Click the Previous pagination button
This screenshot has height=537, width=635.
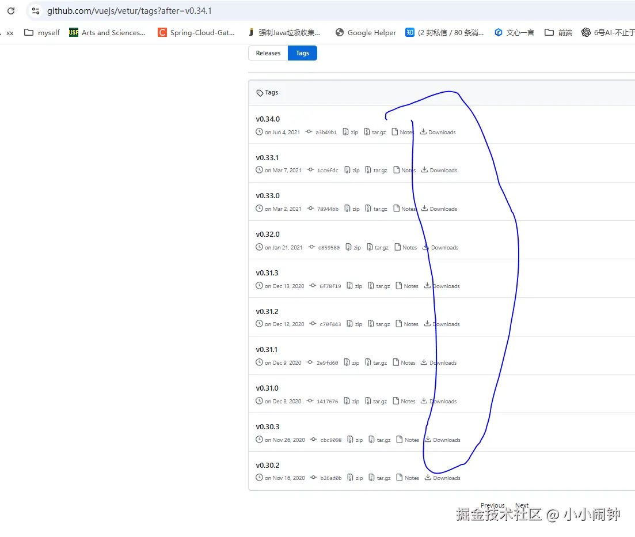coord(493,505)
